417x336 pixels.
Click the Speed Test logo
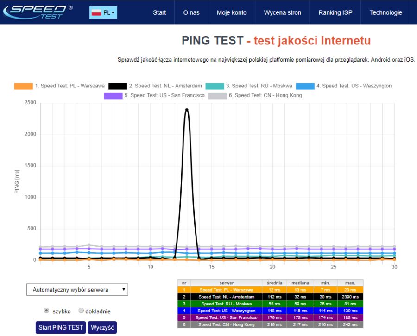38,12
